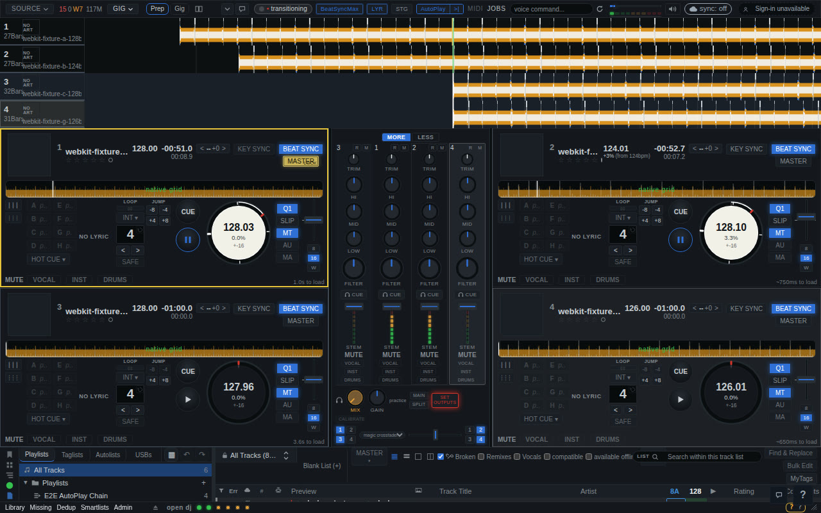
Task: Switch to the USBs tab
Action: 144,455
